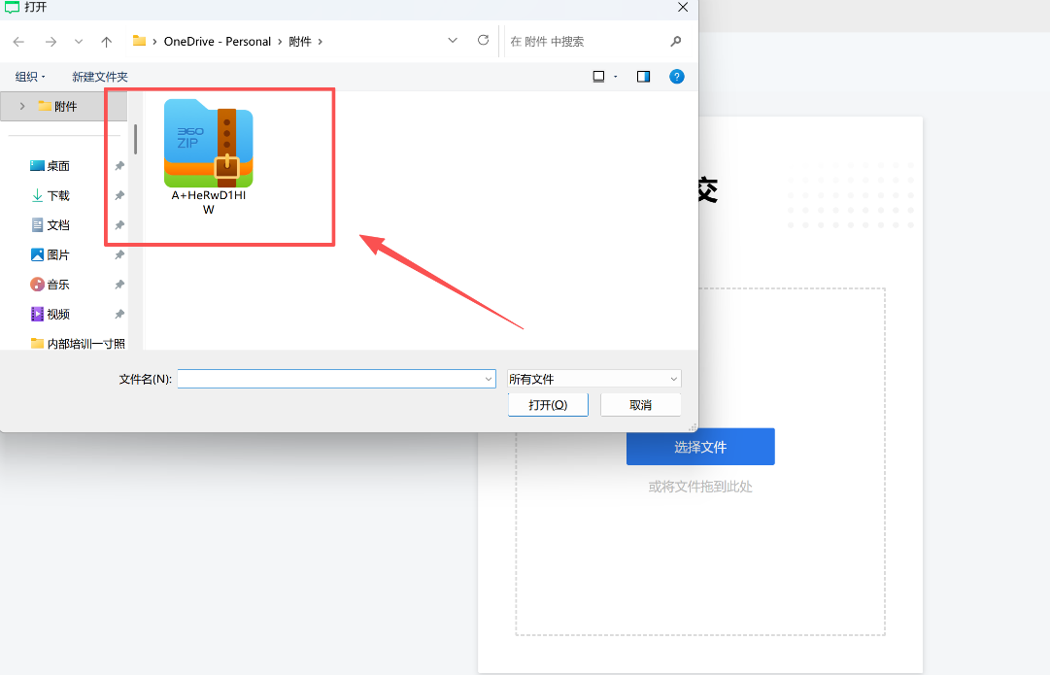Open the file type 所有文件 dropdown
Image resolution: width=1050 pixels, height=675 pixels.
click(x=593, y=379)
